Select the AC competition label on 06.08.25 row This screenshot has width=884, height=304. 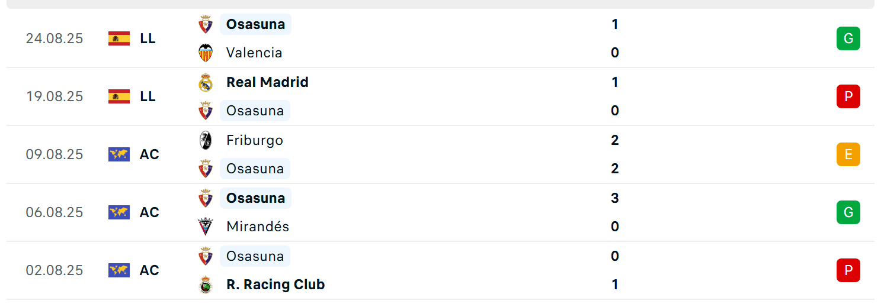pyautogui.click(x=149, y=212)
